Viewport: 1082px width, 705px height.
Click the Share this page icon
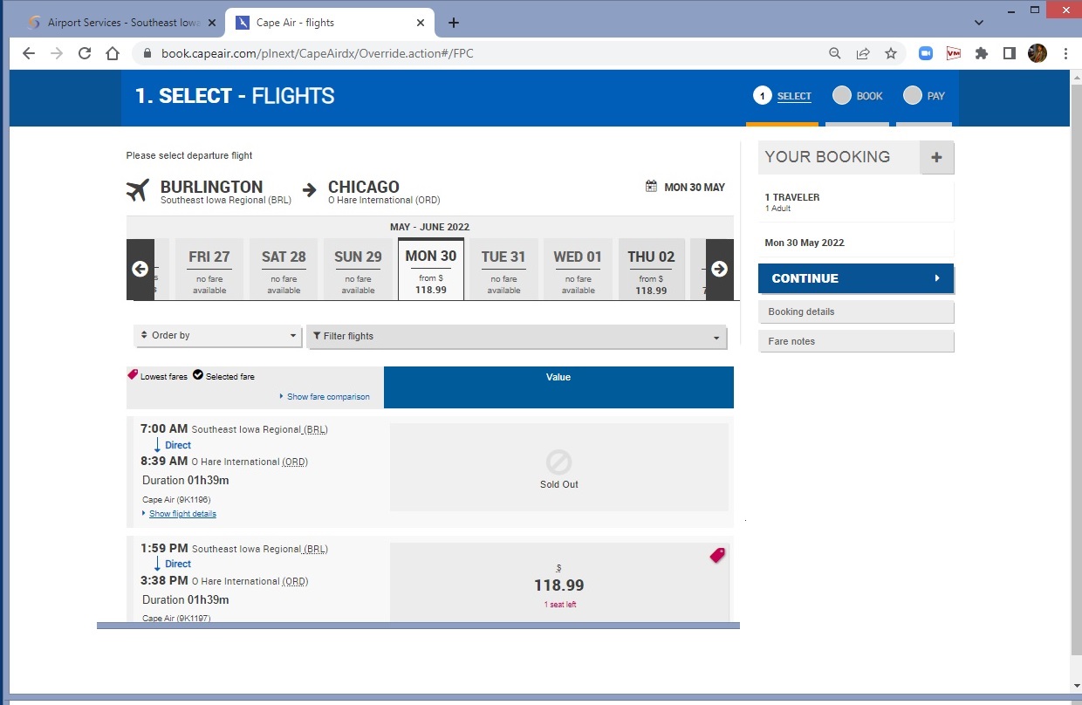click(x=863, y=53)
